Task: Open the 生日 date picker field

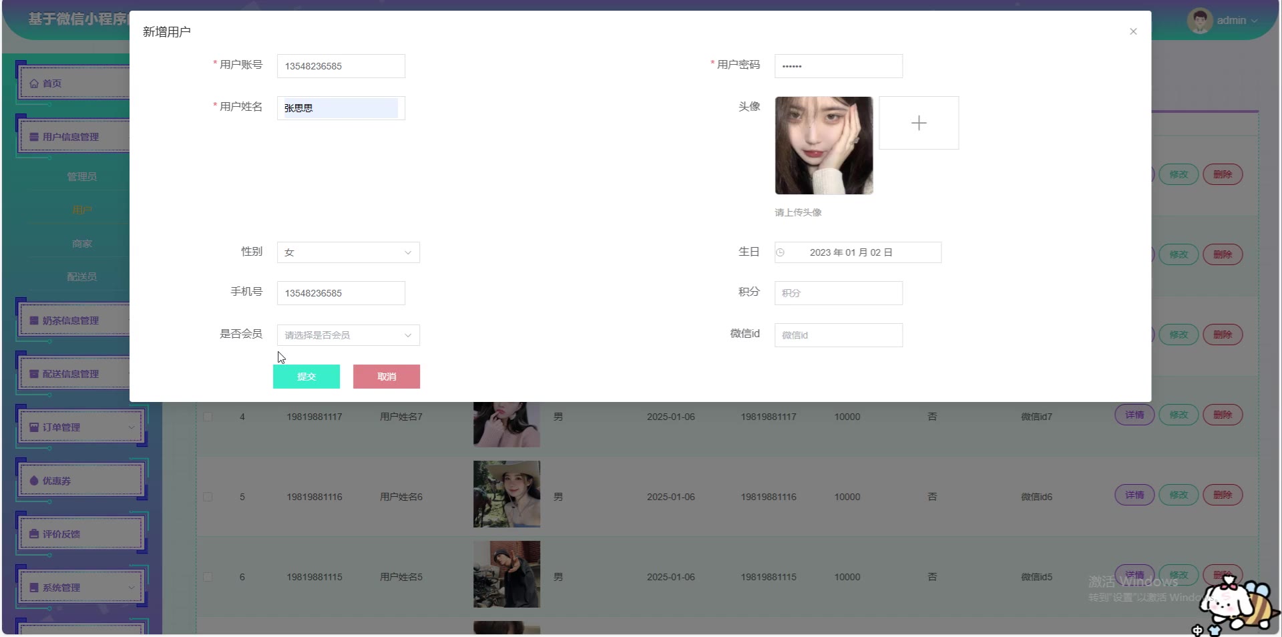Action: [x=858, y=252]
